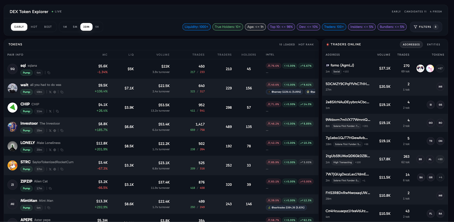Click the Liquidity: 1000+ filter chip
The image size is (454, 222).
[x=196, y=27]
